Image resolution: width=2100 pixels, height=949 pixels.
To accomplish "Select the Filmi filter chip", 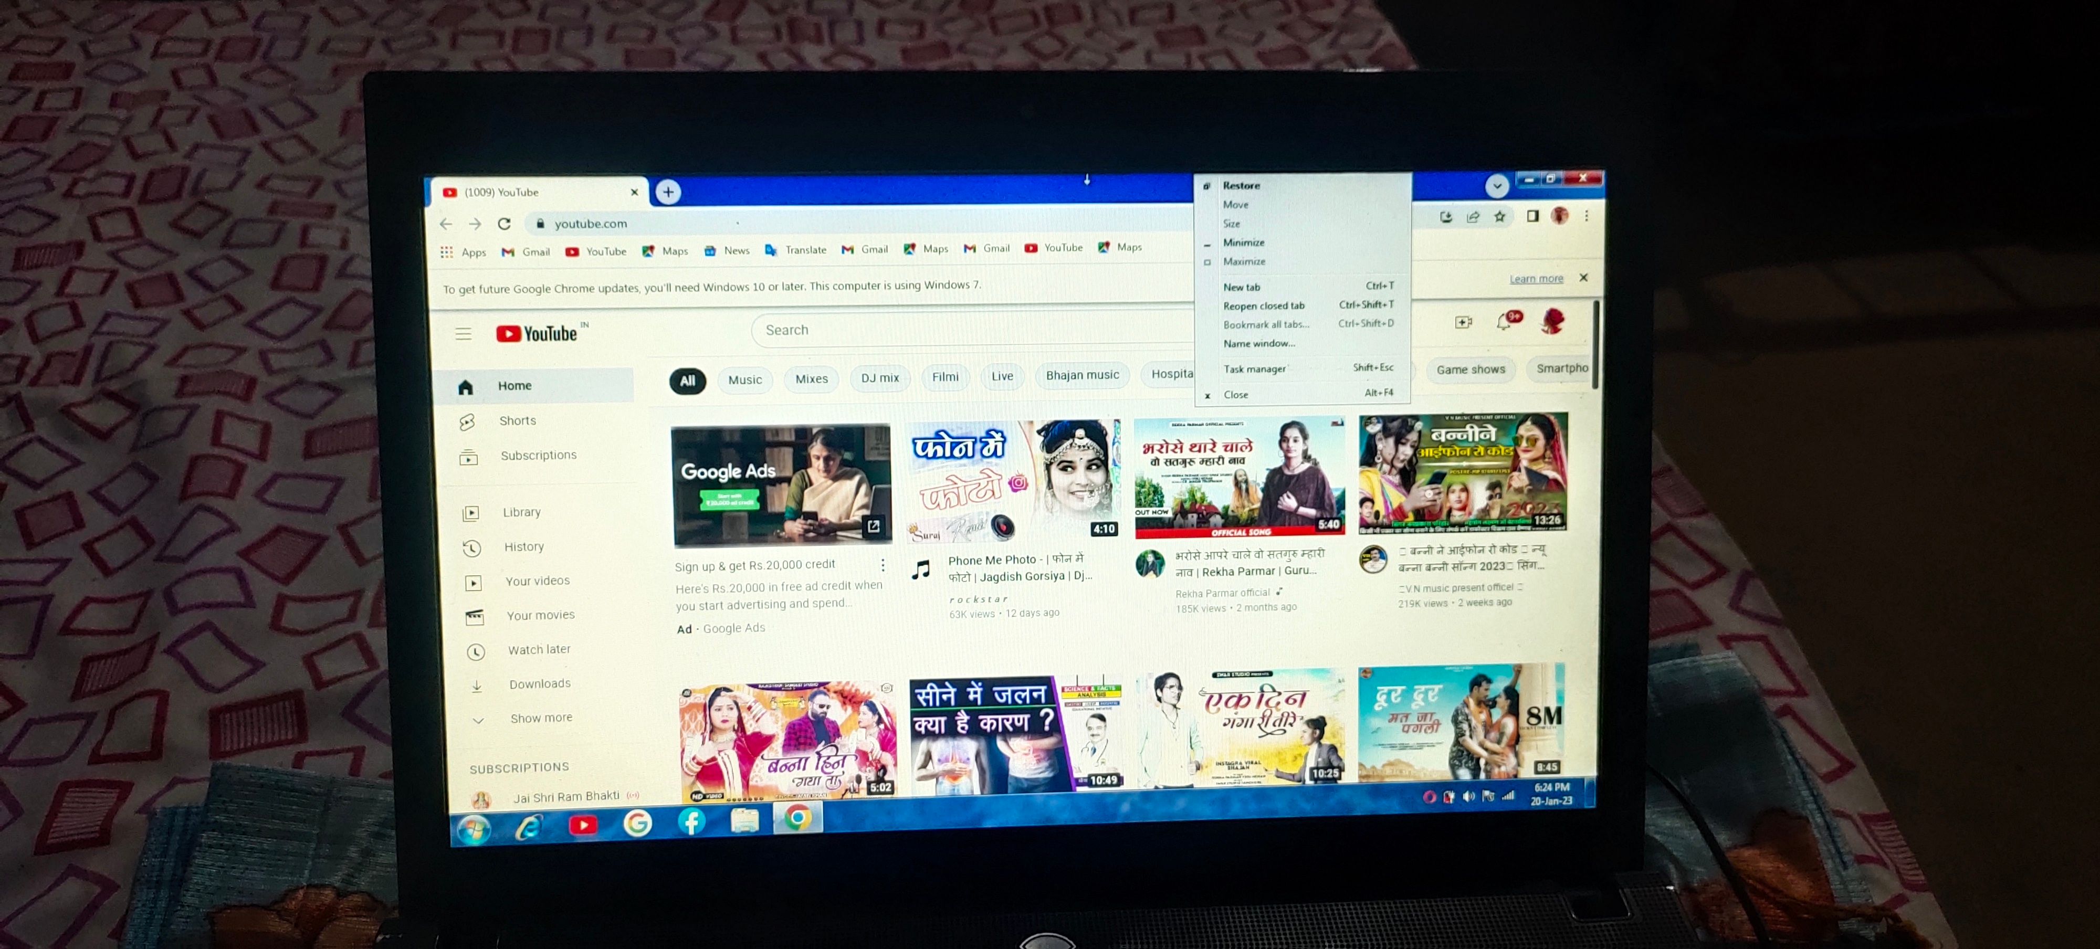I will pos(945,377).
